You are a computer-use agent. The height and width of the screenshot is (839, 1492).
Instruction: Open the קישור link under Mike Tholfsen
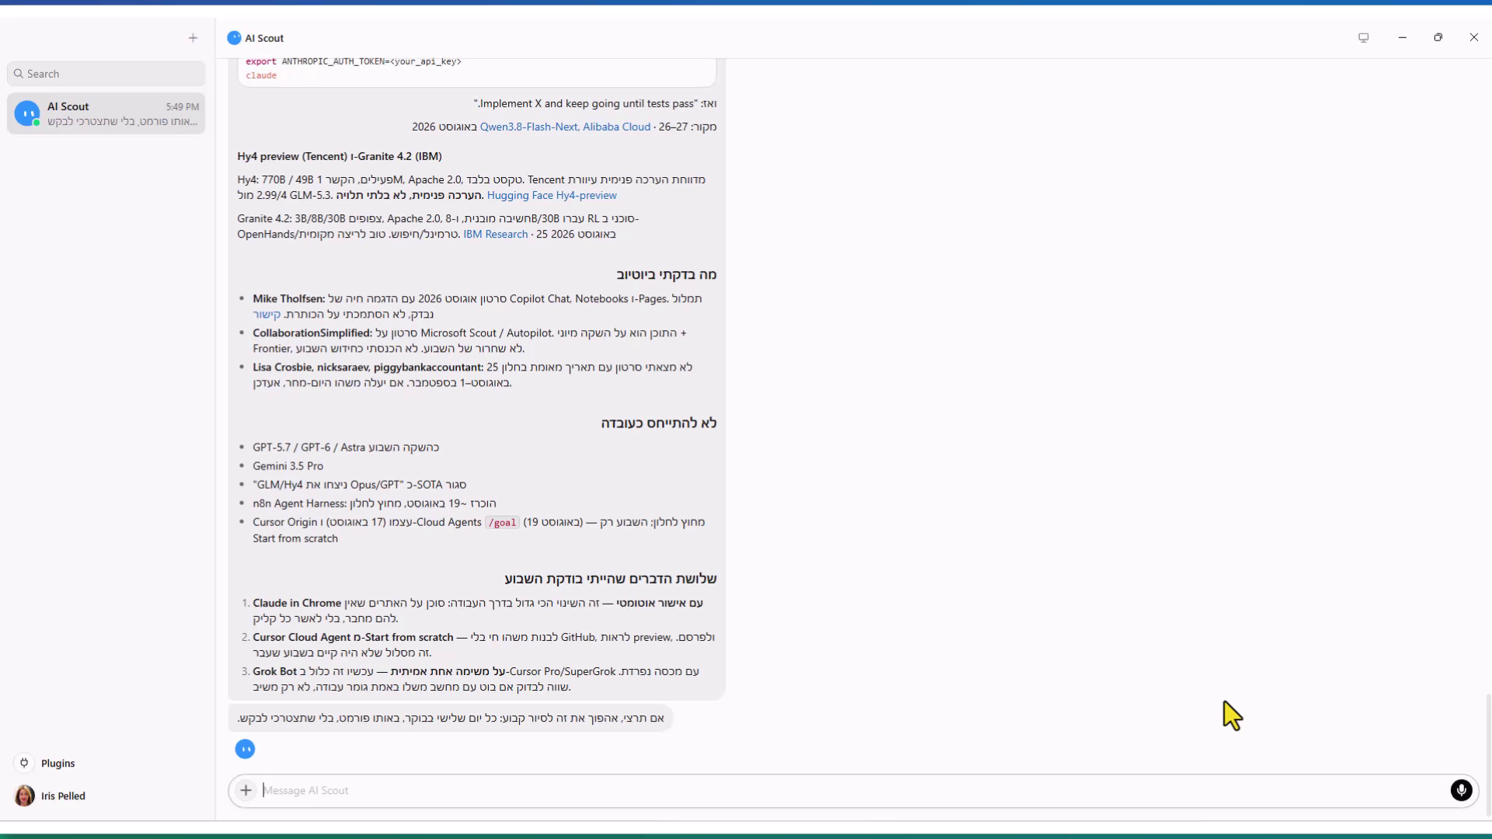[267, 314]
